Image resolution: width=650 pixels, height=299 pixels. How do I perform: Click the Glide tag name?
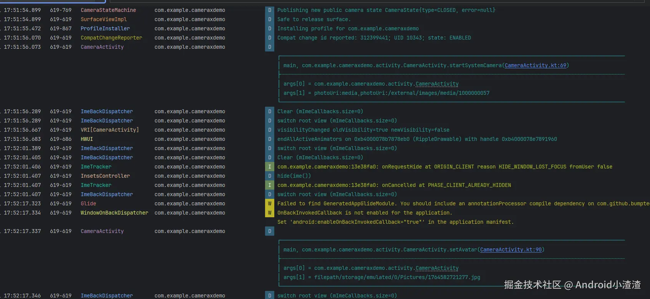[88, 204]
